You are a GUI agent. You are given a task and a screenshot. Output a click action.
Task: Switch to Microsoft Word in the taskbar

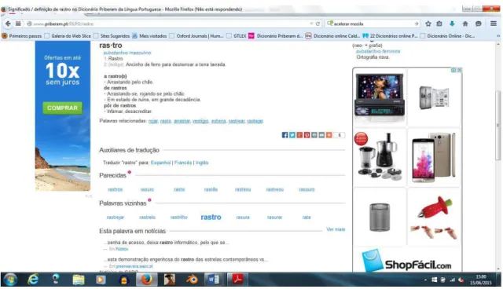click(x=214, y=280)
